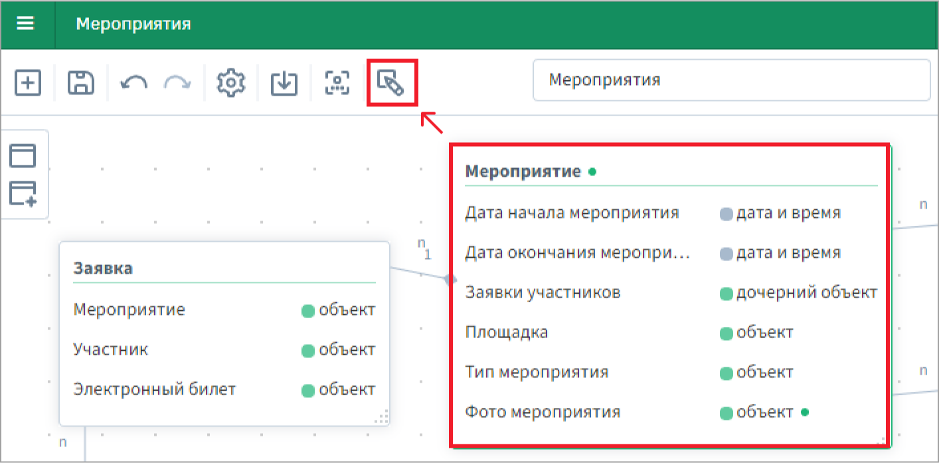Click the window panel icon in sidebar

tap(23, 155)
